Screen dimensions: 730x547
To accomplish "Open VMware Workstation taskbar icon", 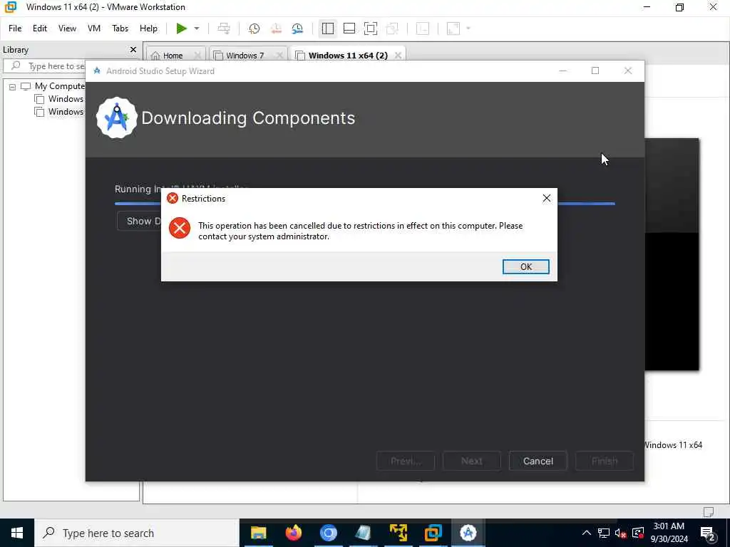I will click(433, 533).
